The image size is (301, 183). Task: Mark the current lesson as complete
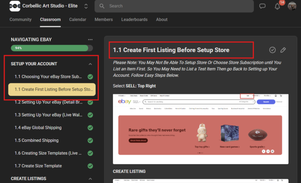pos(273,50)
